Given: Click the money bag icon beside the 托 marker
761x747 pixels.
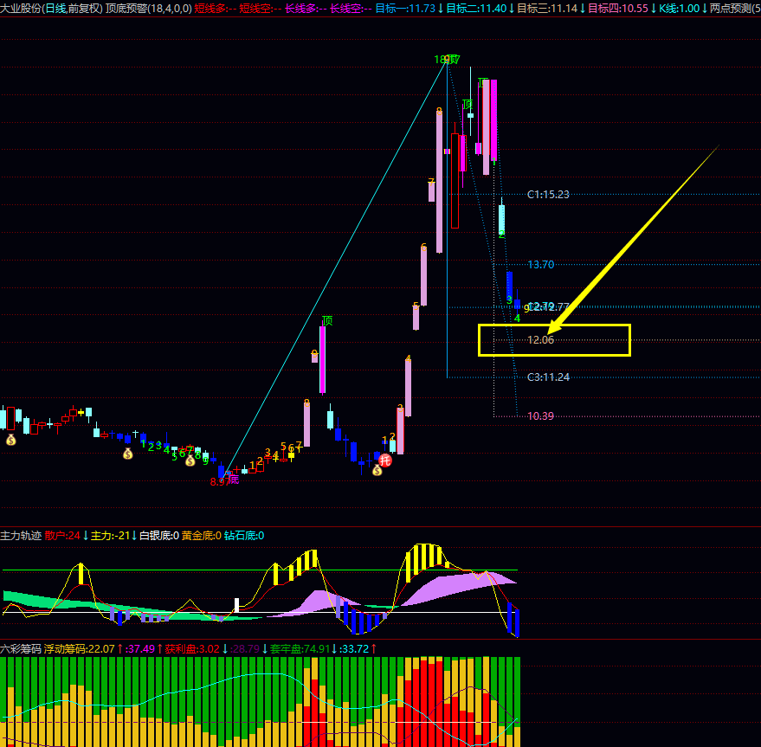Looking at the screenshot, I should click(377, 470).
